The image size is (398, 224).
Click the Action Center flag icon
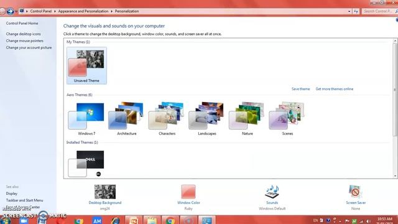pyautogui.click(x=347, y=222)
